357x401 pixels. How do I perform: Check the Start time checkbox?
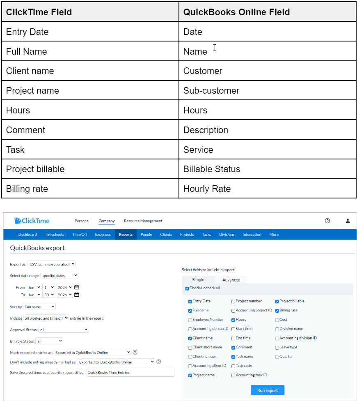[x=233, y=329]
